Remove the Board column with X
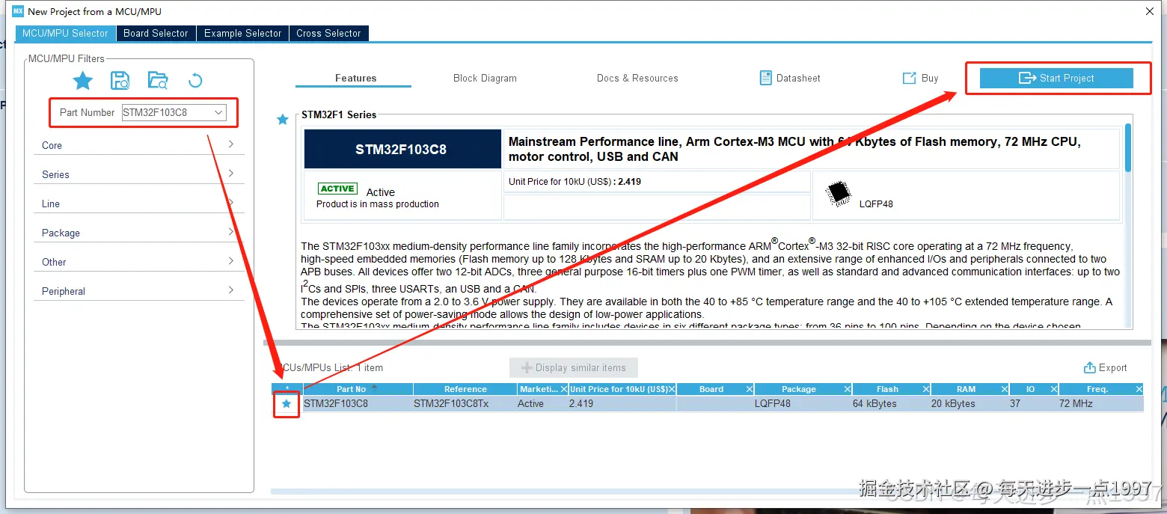 pos(749,389)
